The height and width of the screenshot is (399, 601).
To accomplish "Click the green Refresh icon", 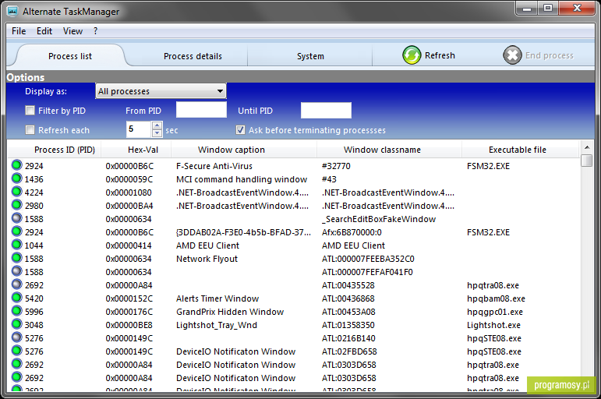I will pos(412,55).
